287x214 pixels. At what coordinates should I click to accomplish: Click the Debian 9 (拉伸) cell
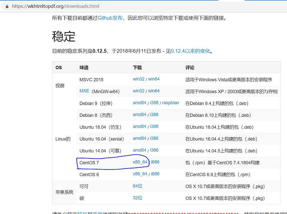(x=96, y=104)
